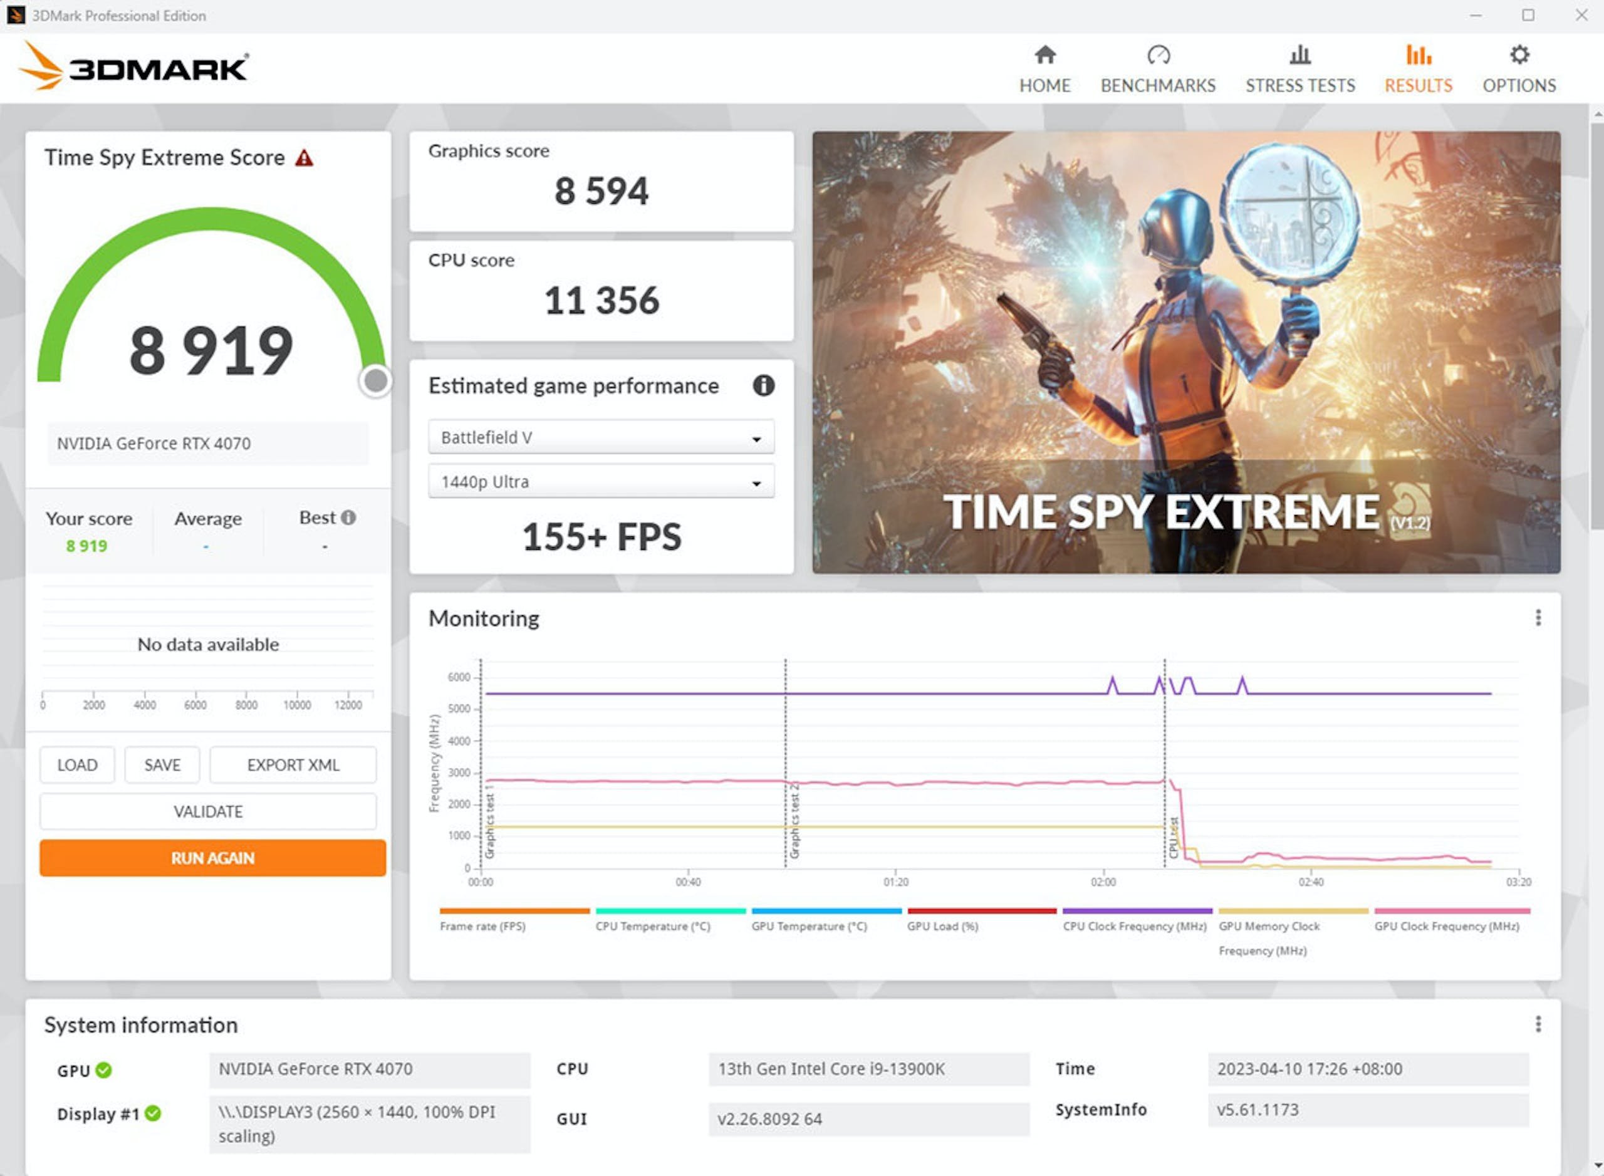Open the Stress Tests chart icon
This screenshot has width=1604, height=1176.
(x=1299, y=55)
